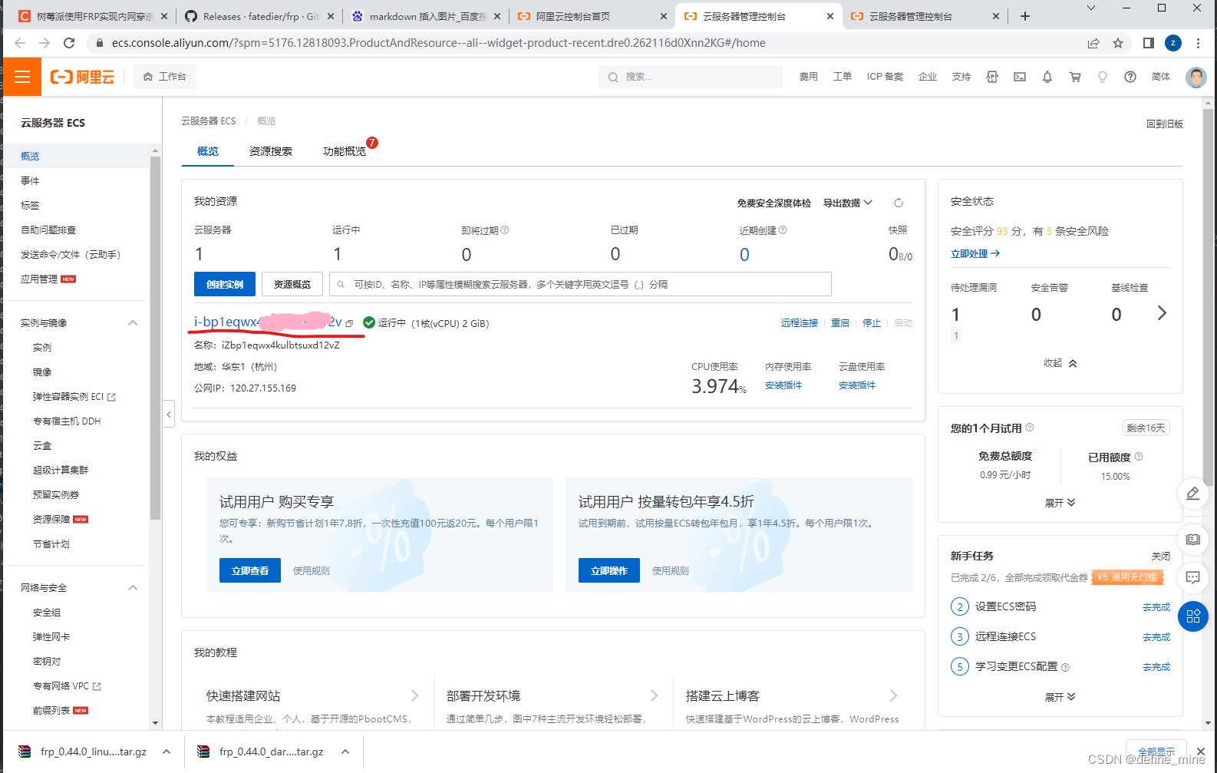
Task: Collapse 网络与安全 section
Action: point(133,588)
